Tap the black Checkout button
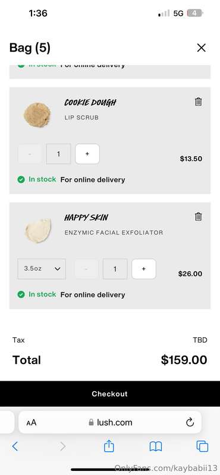 110,394
